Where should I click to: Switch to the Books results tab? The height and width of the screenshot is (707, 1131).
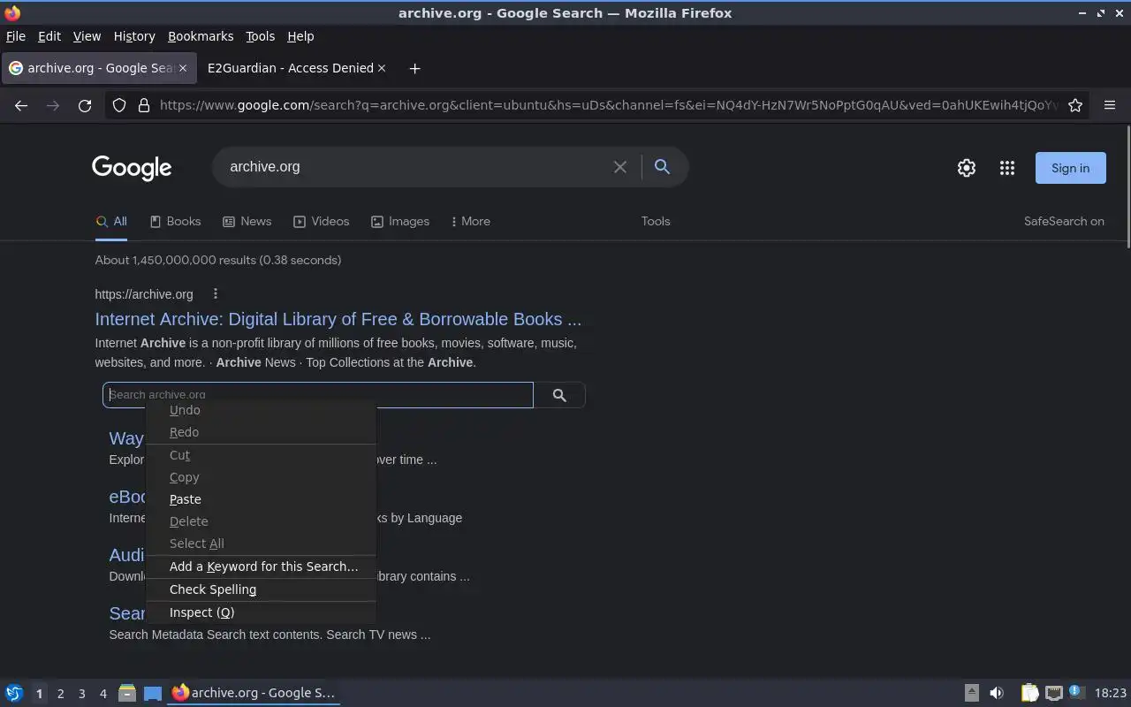point(175,221)
